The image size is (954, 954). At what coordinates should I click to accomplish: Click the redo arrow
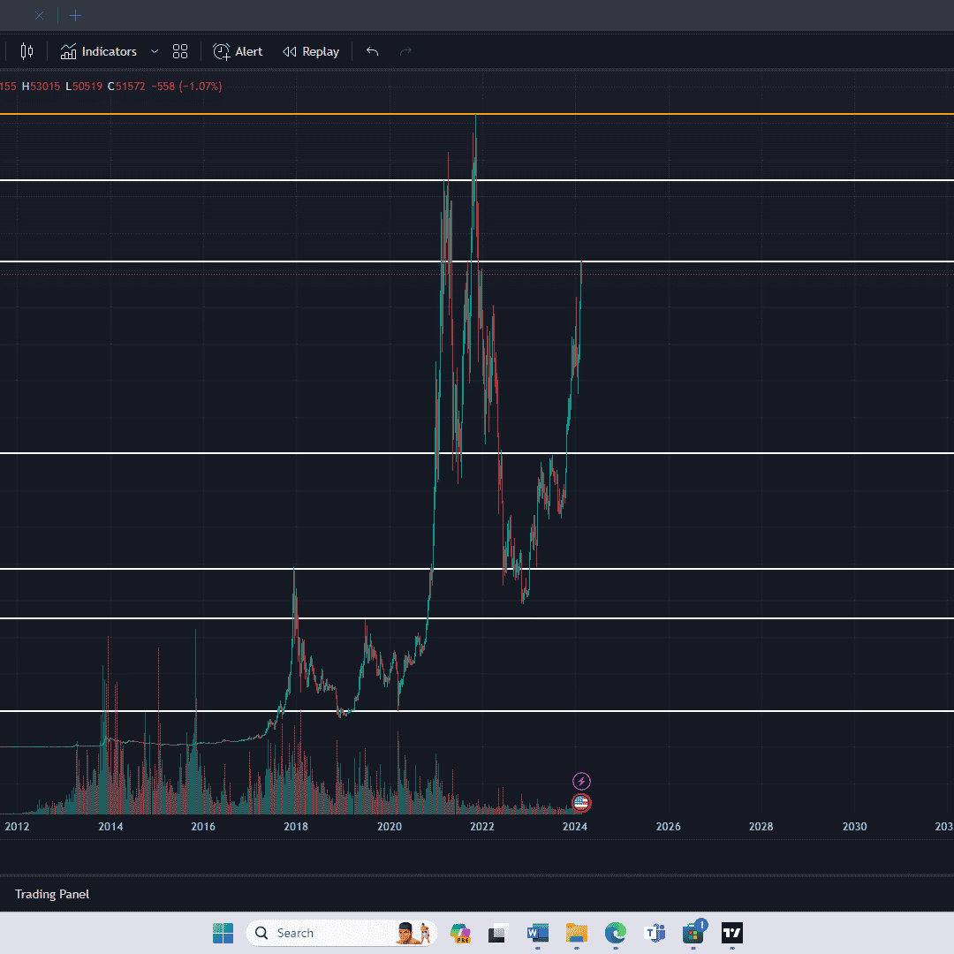click(x=405, y=51)
